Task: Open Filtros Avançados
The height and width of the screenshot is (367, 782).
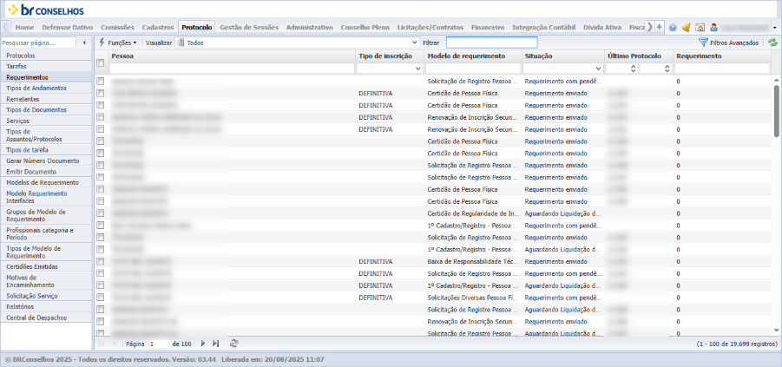Action: (729, 43)
